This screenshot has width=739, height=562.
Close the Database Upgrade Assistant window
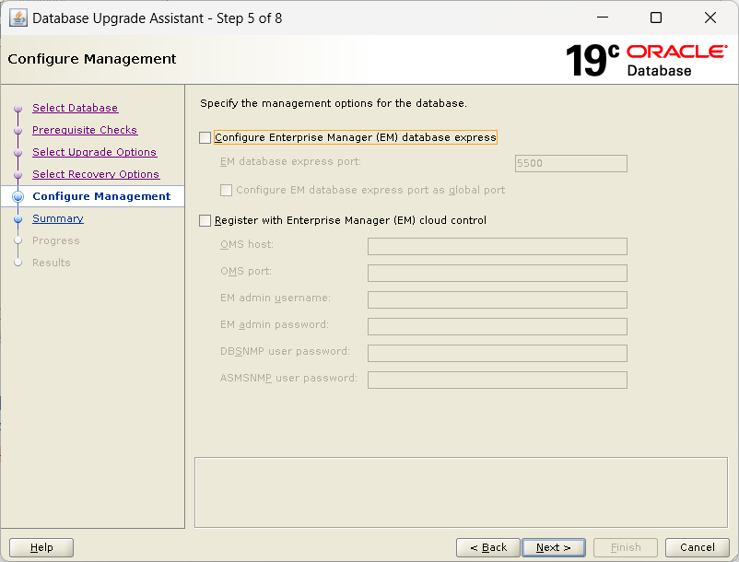(x=710, y=18)
